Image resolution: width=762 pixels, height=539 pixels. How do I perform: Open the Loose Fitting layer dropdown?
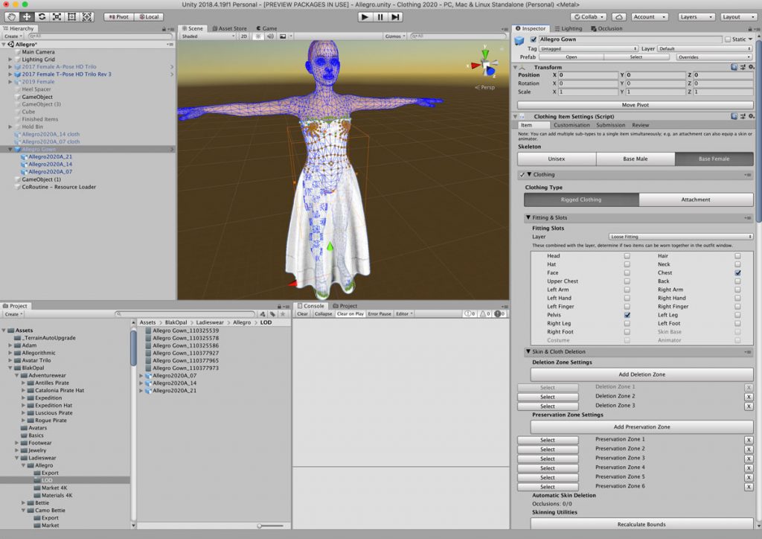tap(680, 237)
